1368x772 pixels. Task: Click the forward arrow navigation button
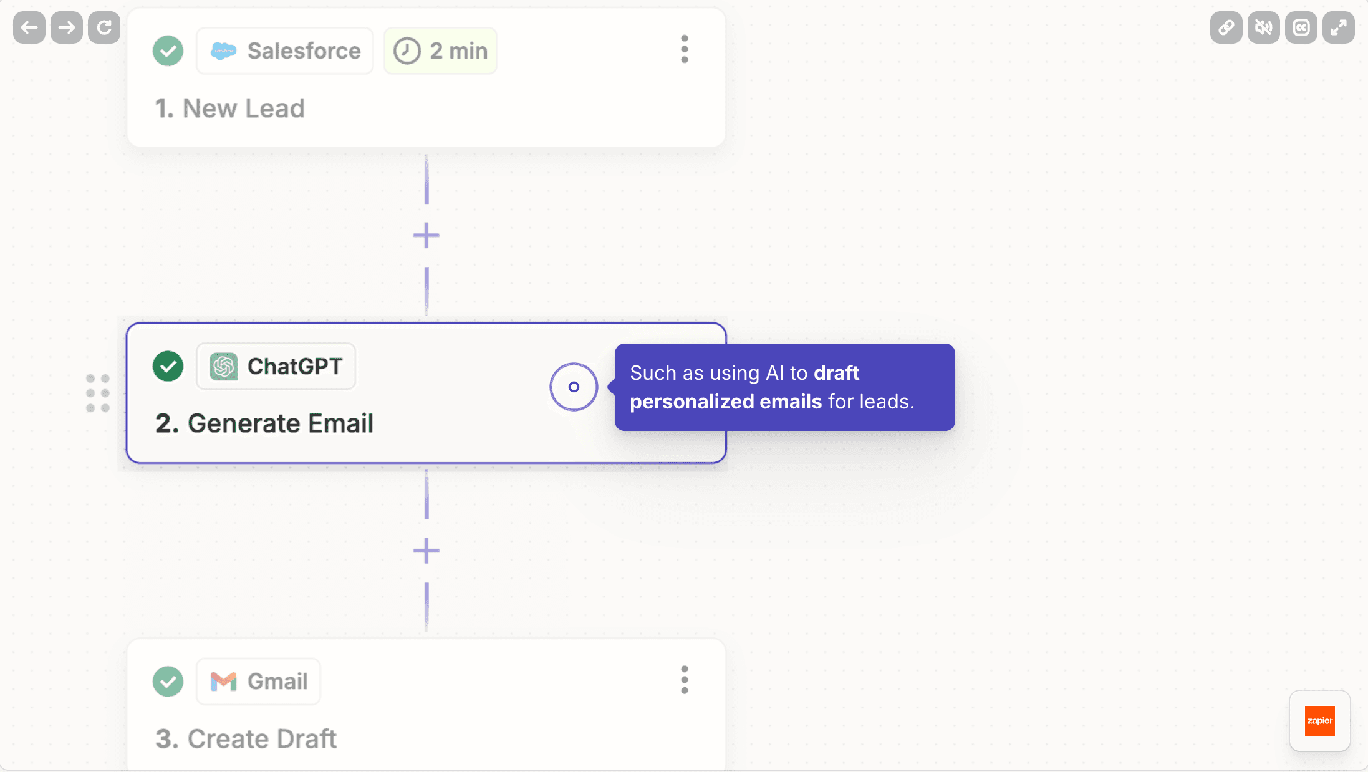(66, 27)
